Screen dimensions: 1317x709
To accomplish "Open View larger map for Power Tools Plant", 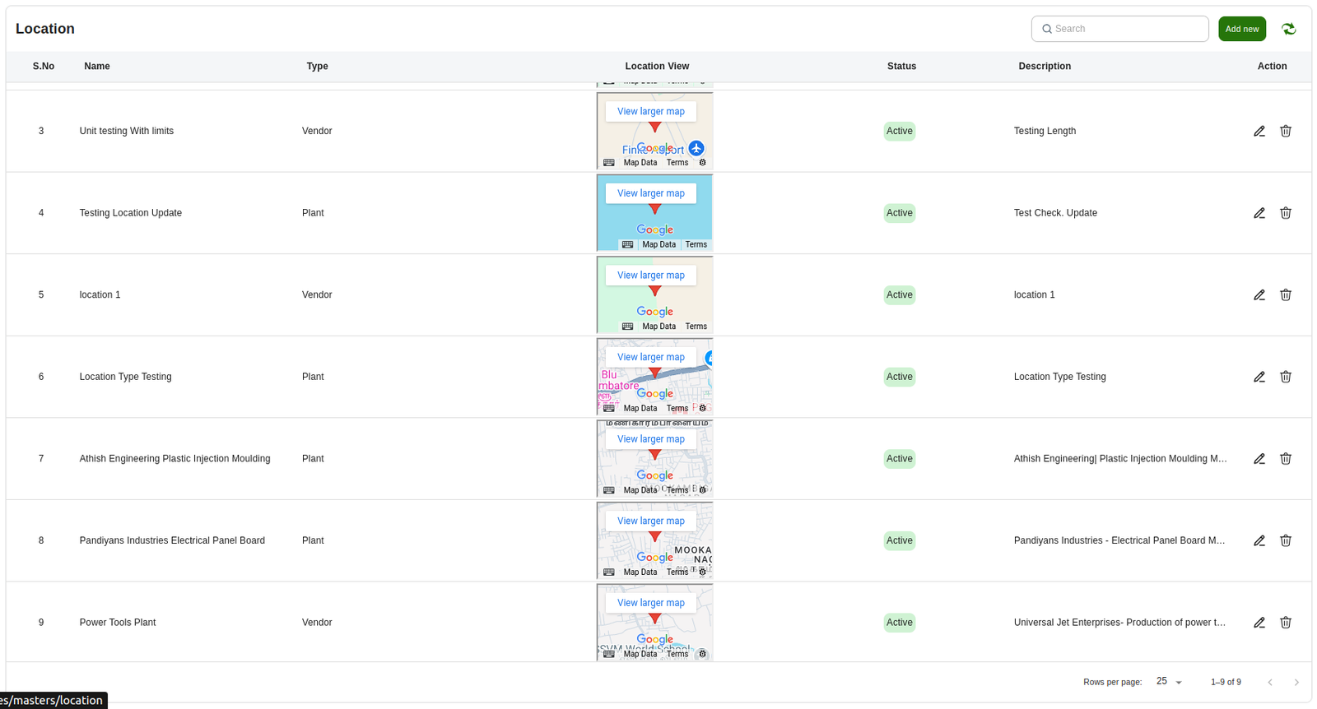I will [x=650, y=603].
